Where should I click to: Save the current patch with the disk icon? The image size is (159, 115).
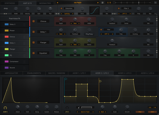point(102,3)
